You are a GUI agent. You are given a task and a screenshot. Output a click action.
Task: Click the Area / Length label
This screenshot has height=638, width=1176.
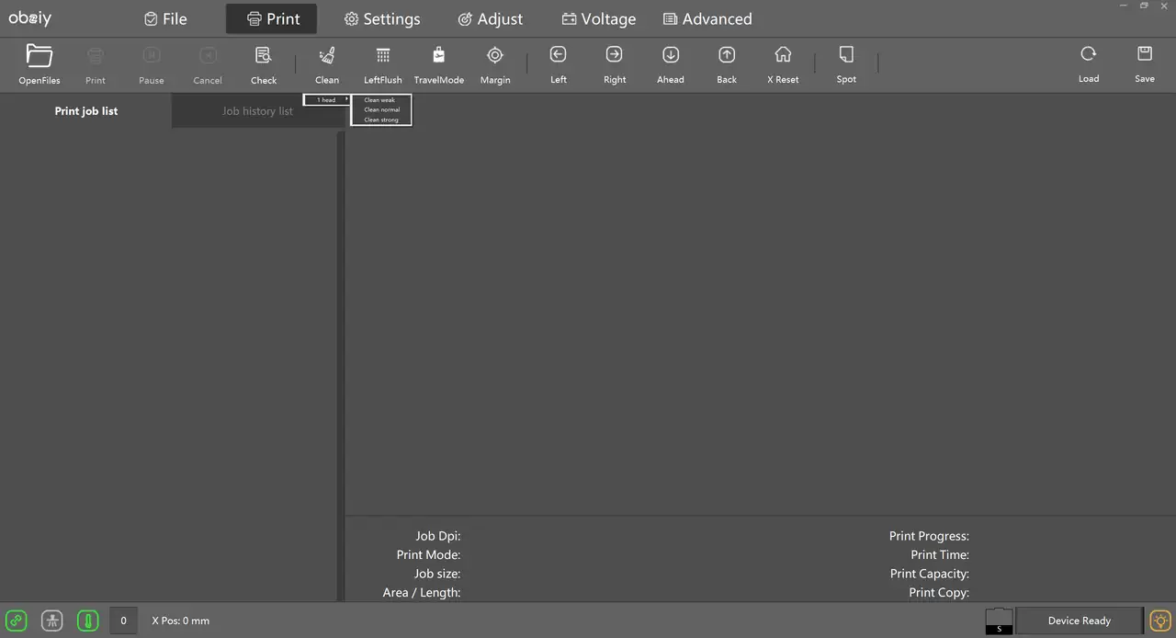(x=422, y=593)
